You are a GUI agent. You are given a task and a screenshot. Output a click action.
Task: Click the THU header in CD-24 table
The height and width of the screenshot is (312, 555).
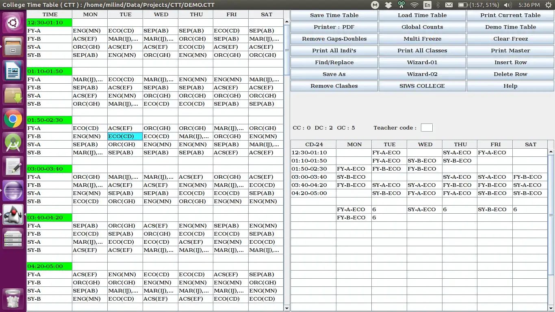(x=460, y=144)
